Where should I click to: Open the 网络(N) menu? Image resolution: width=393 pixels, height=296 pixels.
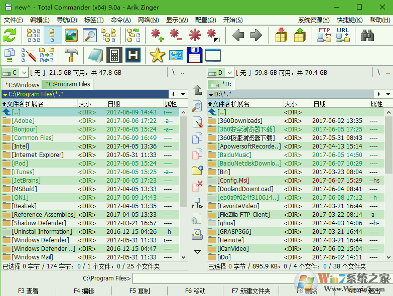tap(148, 20)
